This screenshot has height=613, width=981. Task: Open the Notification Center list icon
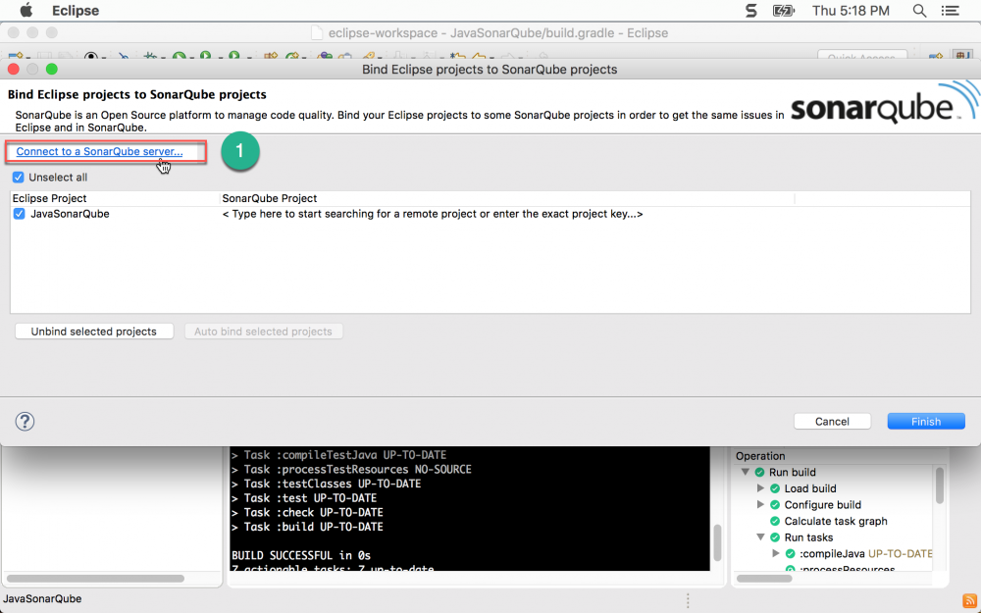(951, 11)
